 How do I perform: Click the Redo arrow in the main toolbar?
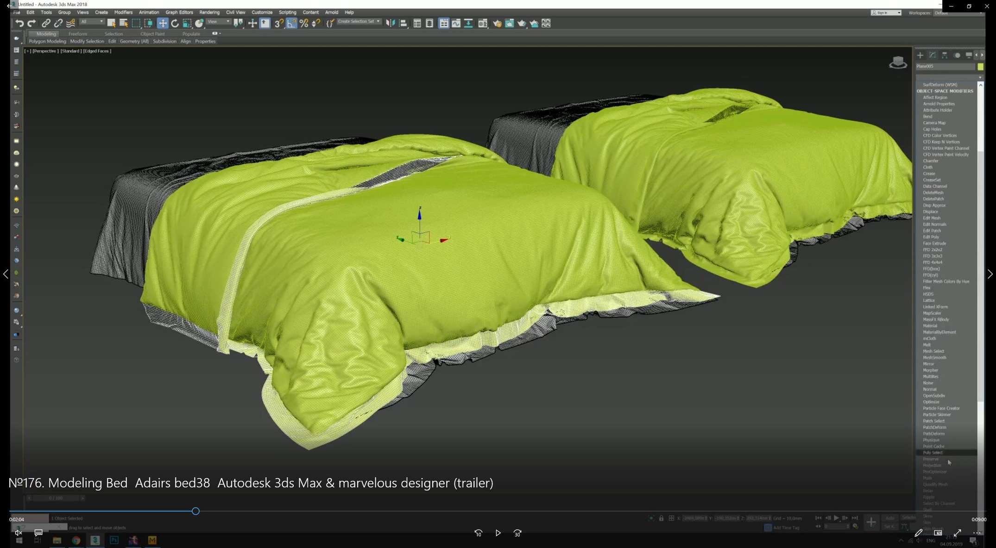click(x=32, y=23)
